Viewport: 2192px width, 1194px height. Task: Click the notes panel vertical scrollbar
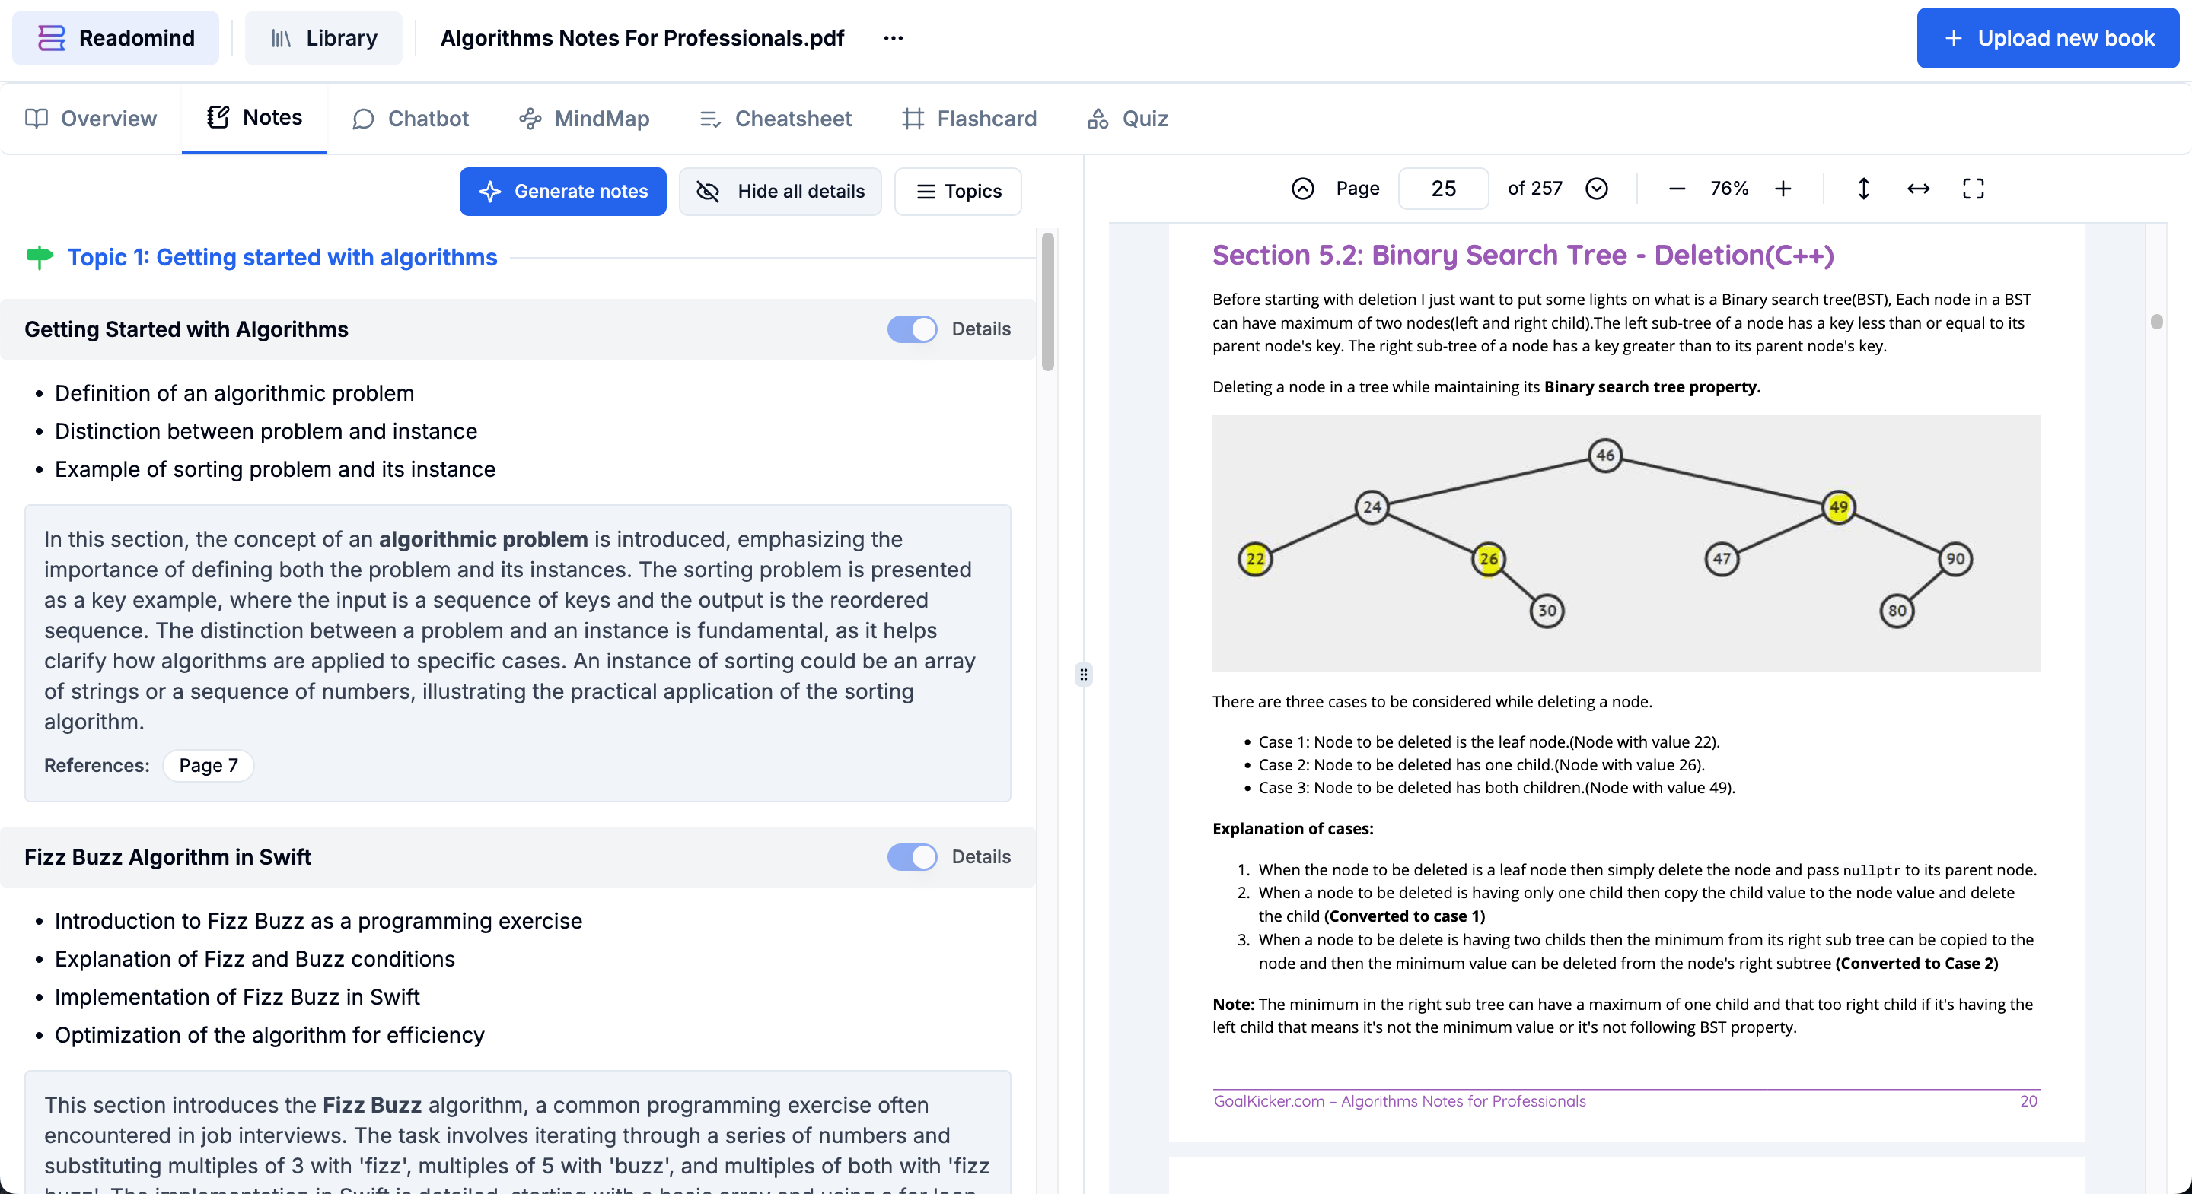[x=1047, y=302]
